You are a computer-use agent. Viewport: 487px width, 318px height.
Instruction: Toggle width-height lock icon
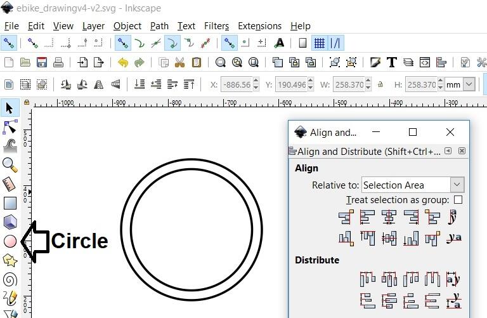tap(380, 84)
